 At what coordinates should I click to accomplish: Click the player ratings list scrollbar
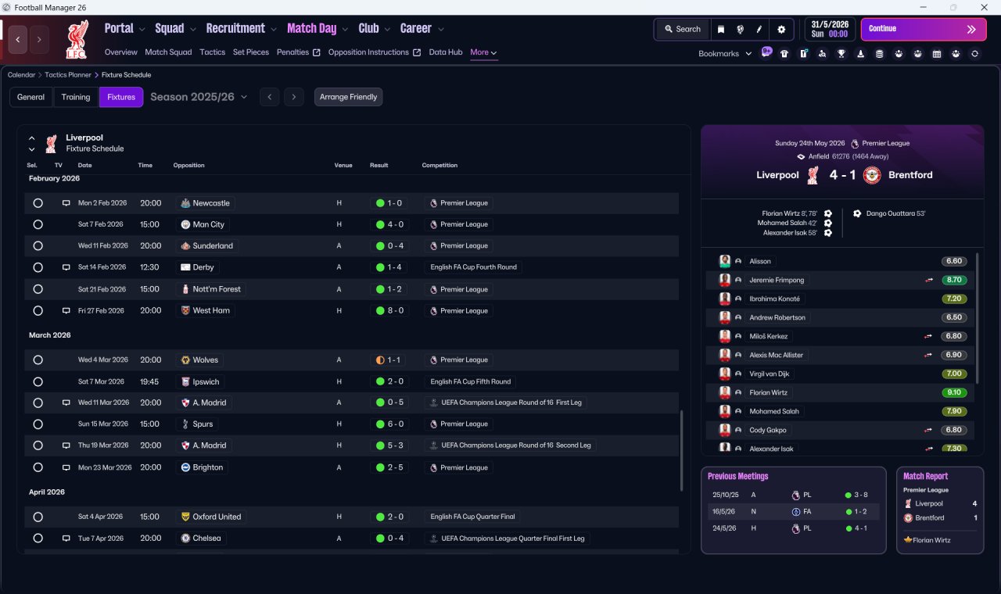(x=978, y=318)
